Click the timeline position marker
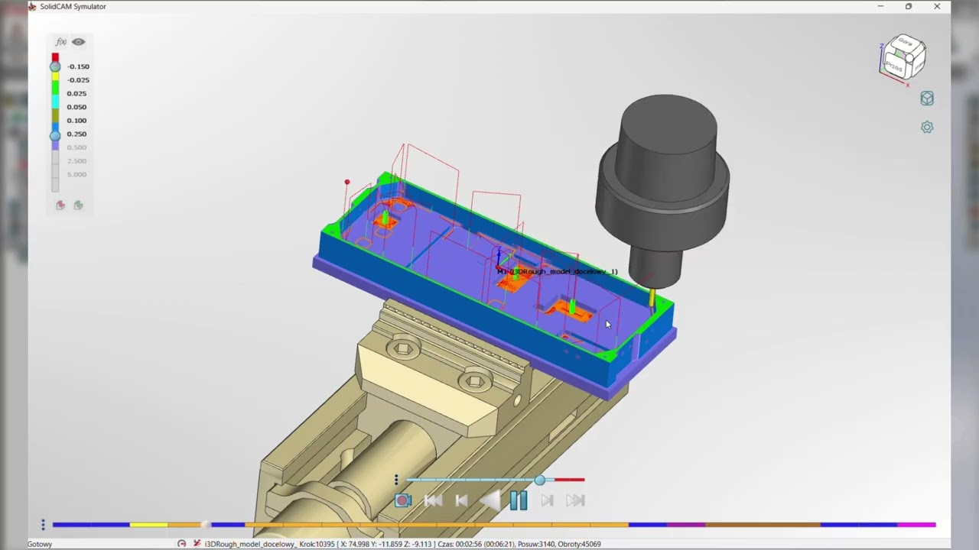 [205, 525]
